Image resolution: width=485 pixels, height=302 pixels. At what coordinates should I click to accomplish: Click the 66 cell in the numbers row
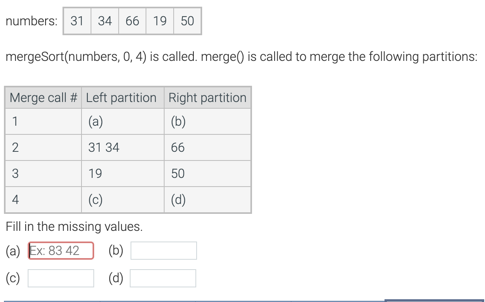(x=132, y=21)
